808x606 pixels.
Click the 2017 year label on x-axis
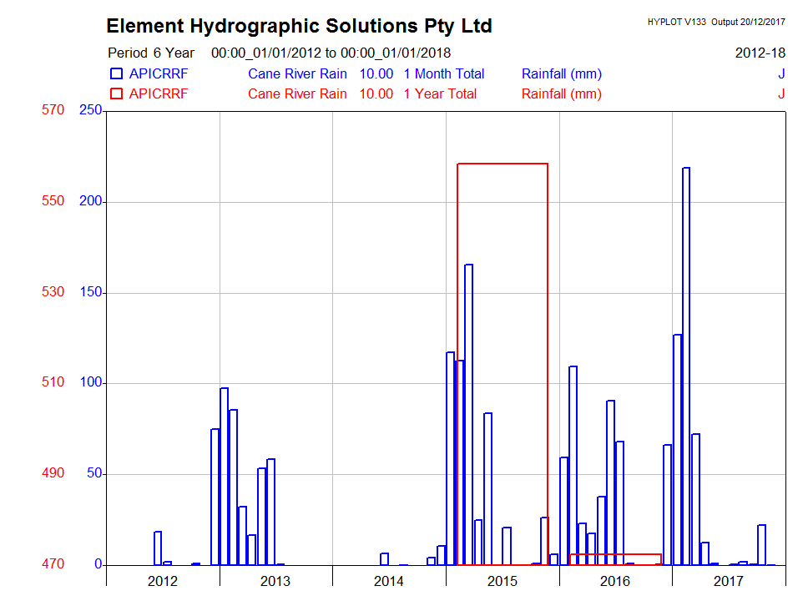coord(729,581)
